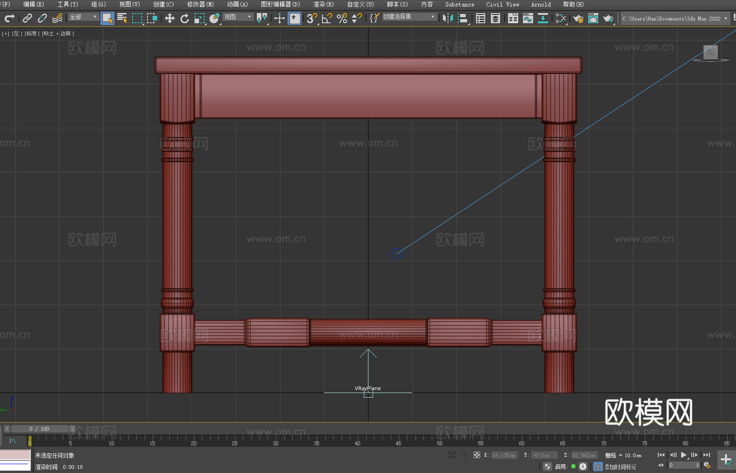This screenshot has width=736, height=473.
Task: Open the Arnold menu
Action: [541, 5]
